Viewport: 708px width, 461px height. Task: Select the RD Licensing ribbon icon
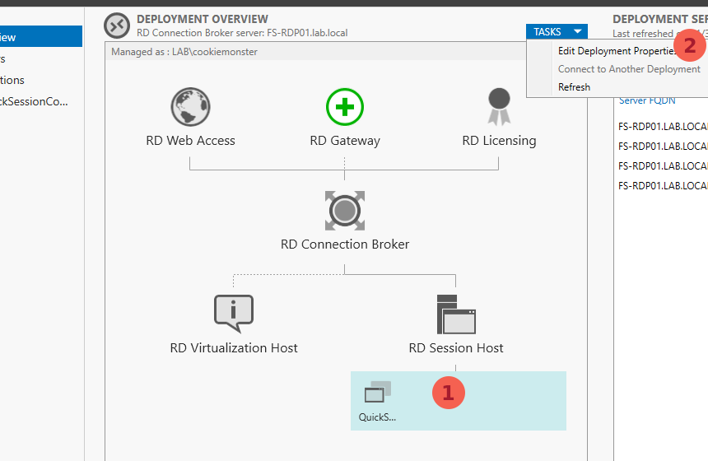pyautogui.click(x=499, y=108)
